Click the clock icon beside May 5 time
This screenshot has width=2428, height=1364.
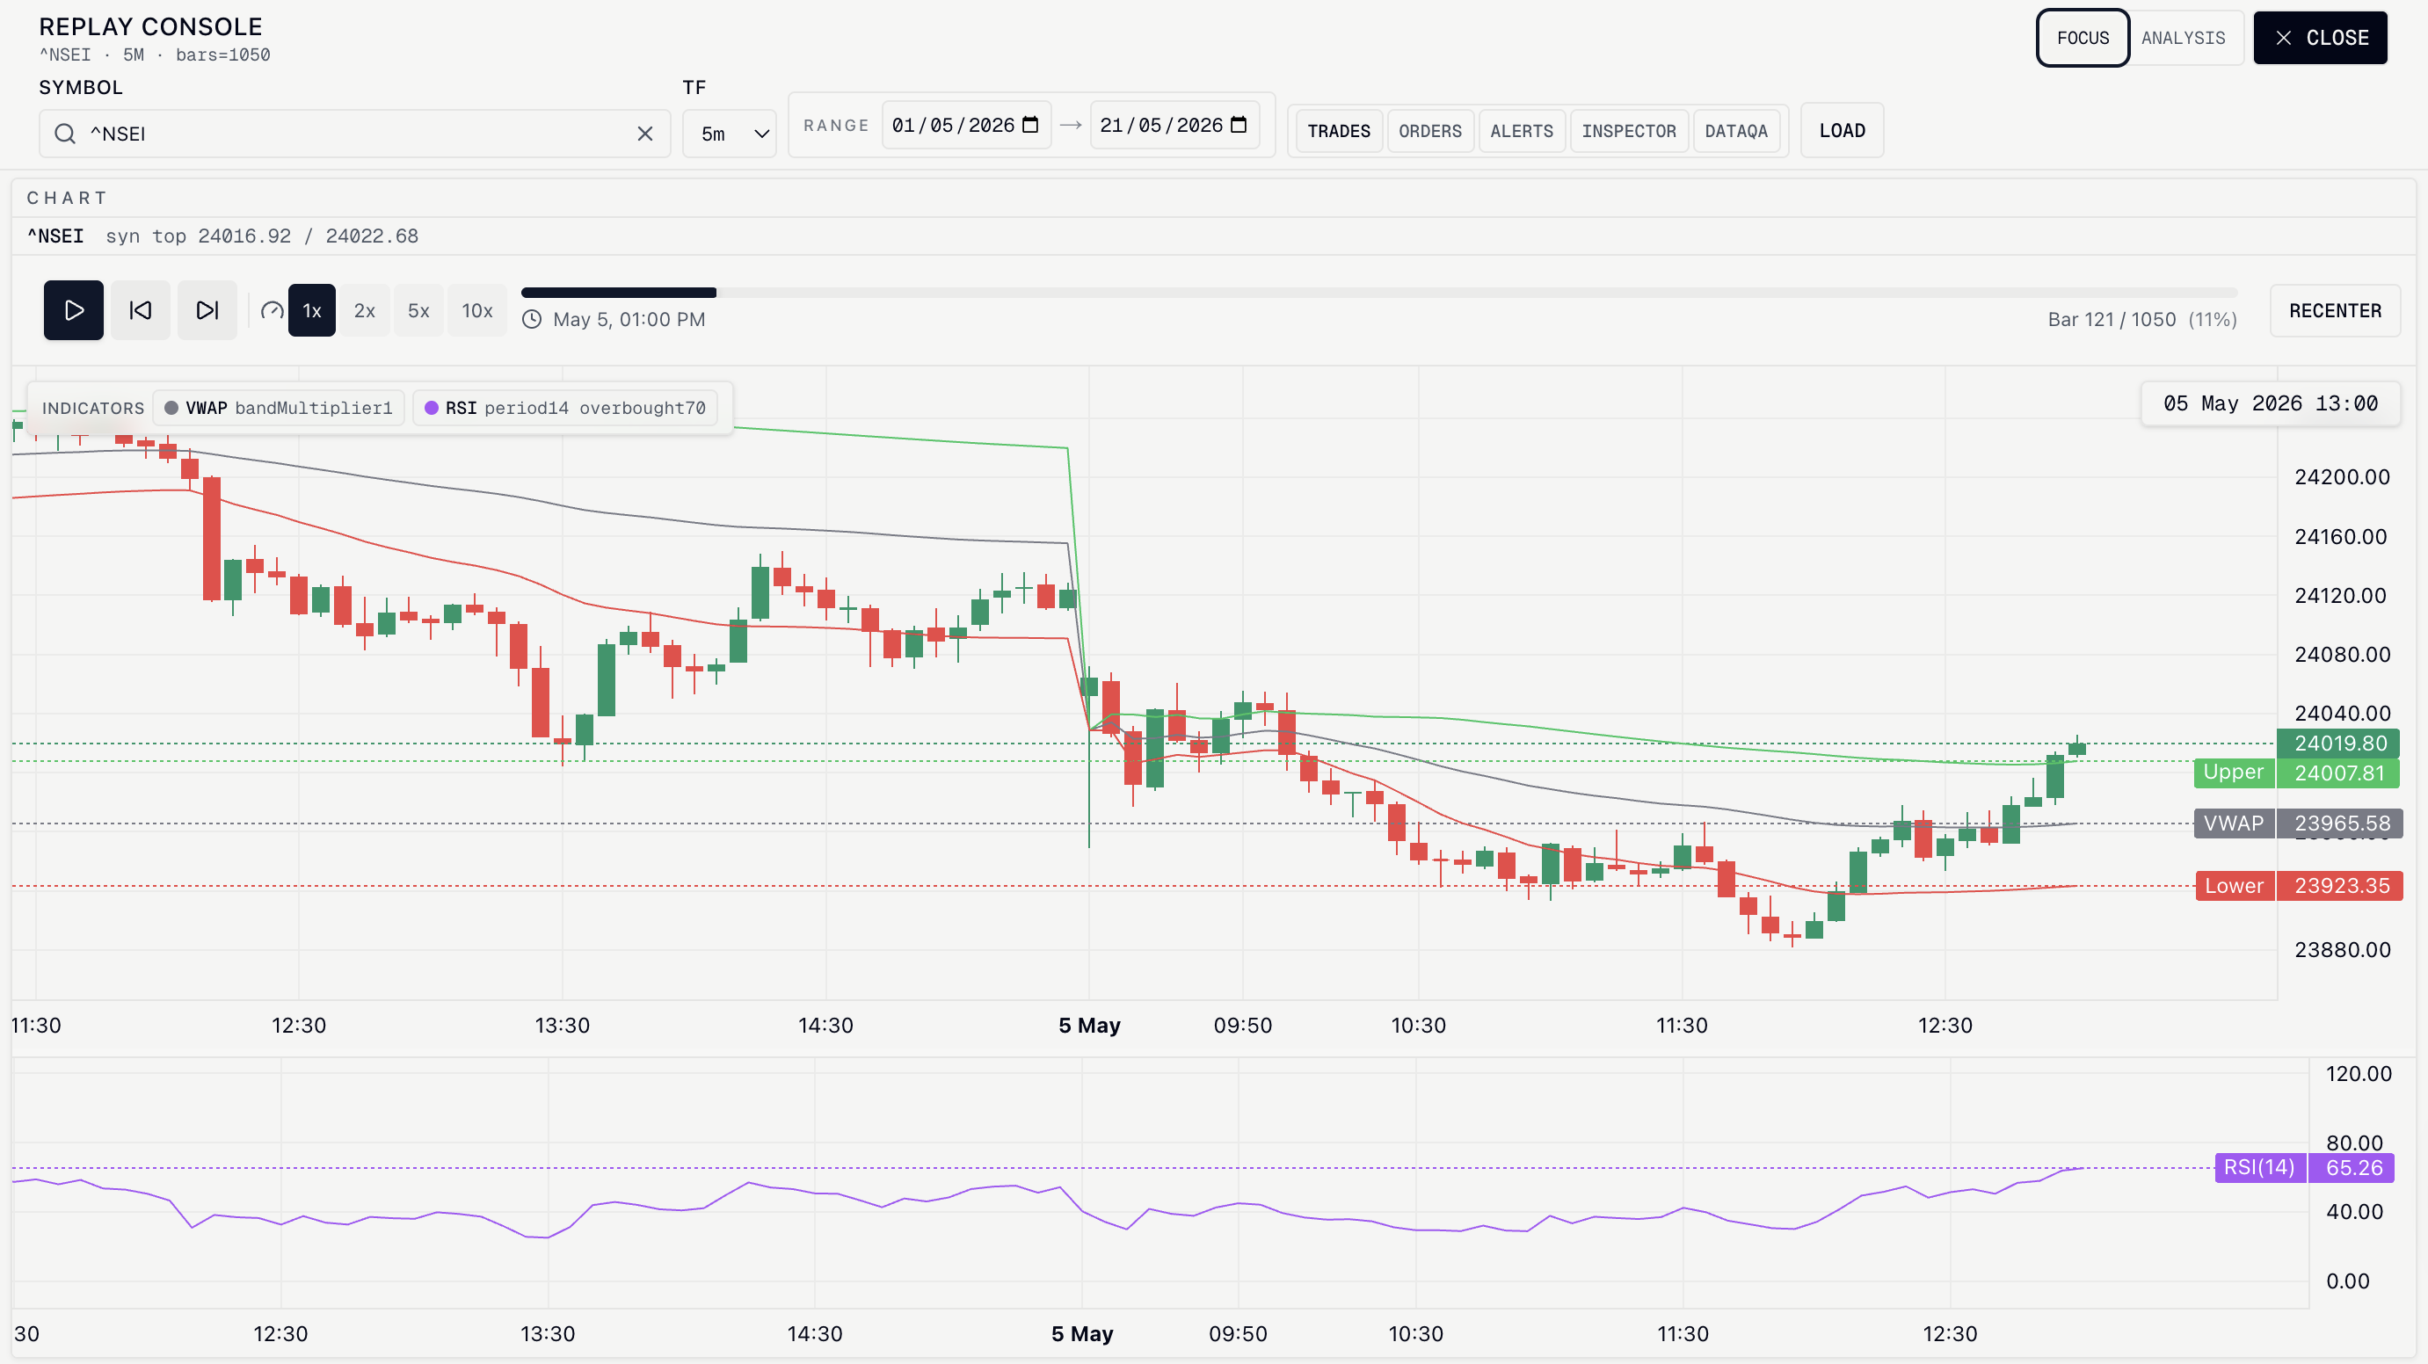click(x=533, y=320)
